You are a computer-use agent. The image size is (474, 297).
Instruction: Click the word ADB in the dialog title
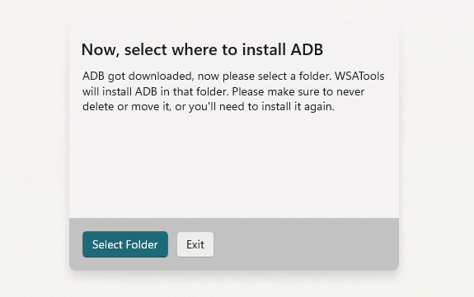(x=307, y=49)
